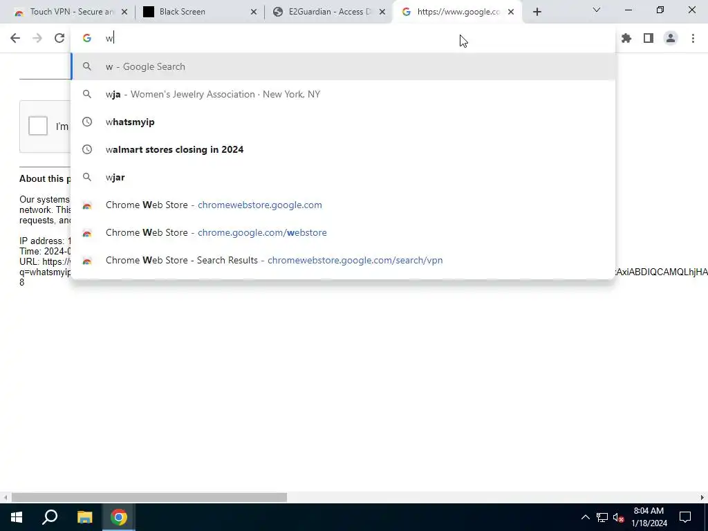
Task: Open Windows taskbar search
Action: point(50,517)
